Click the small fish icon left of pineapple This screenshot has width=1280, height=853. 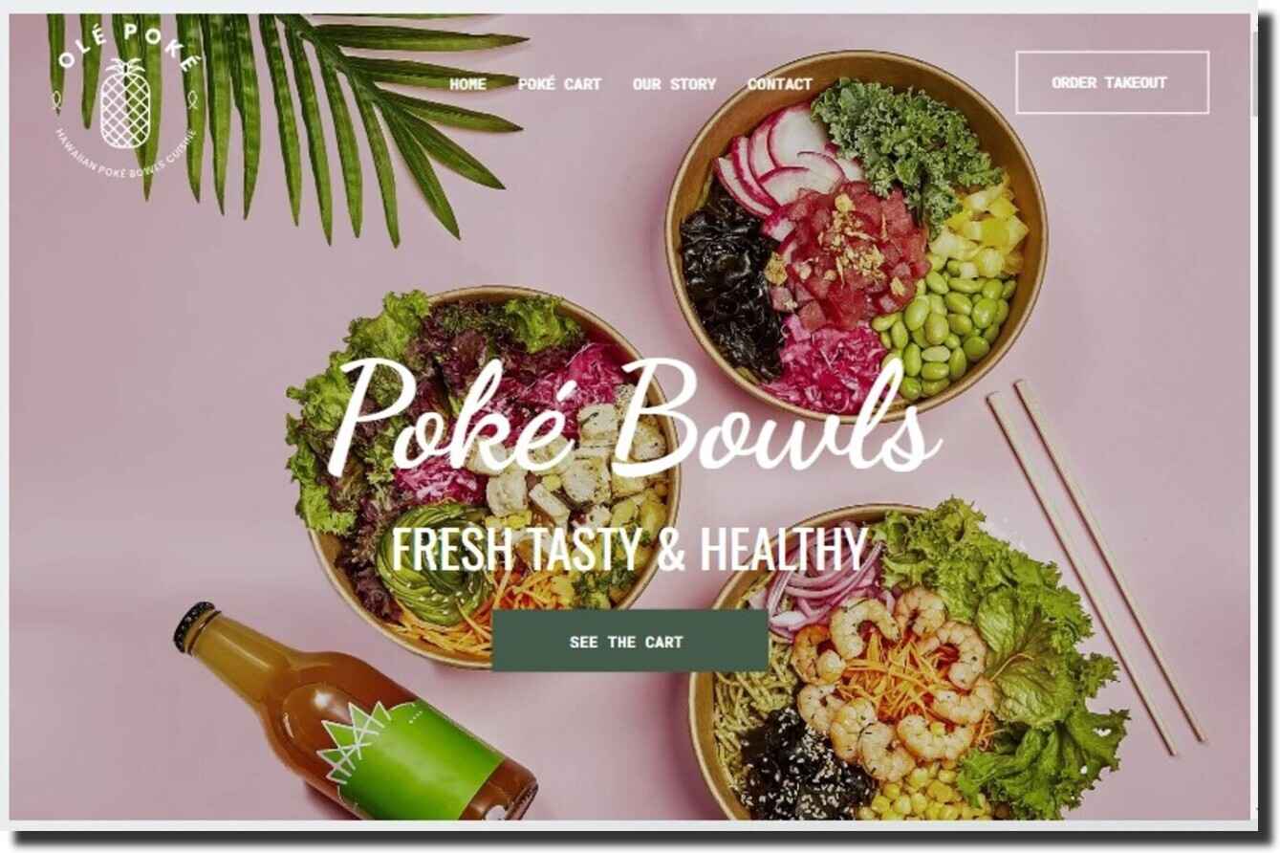pyautogui.click(x=57, y=98)
